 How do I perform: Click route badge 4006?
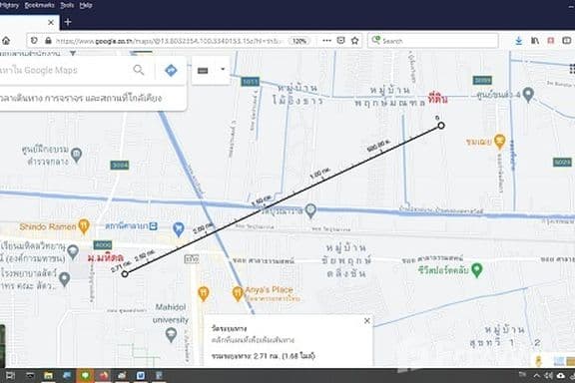103,244
